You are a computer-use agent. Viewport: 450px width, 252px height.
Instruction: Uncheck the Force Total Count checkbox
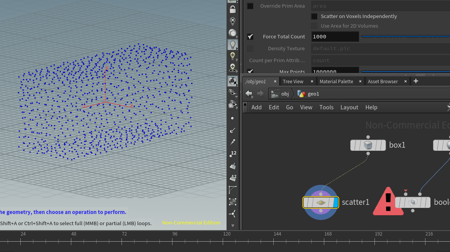[250, 36]
